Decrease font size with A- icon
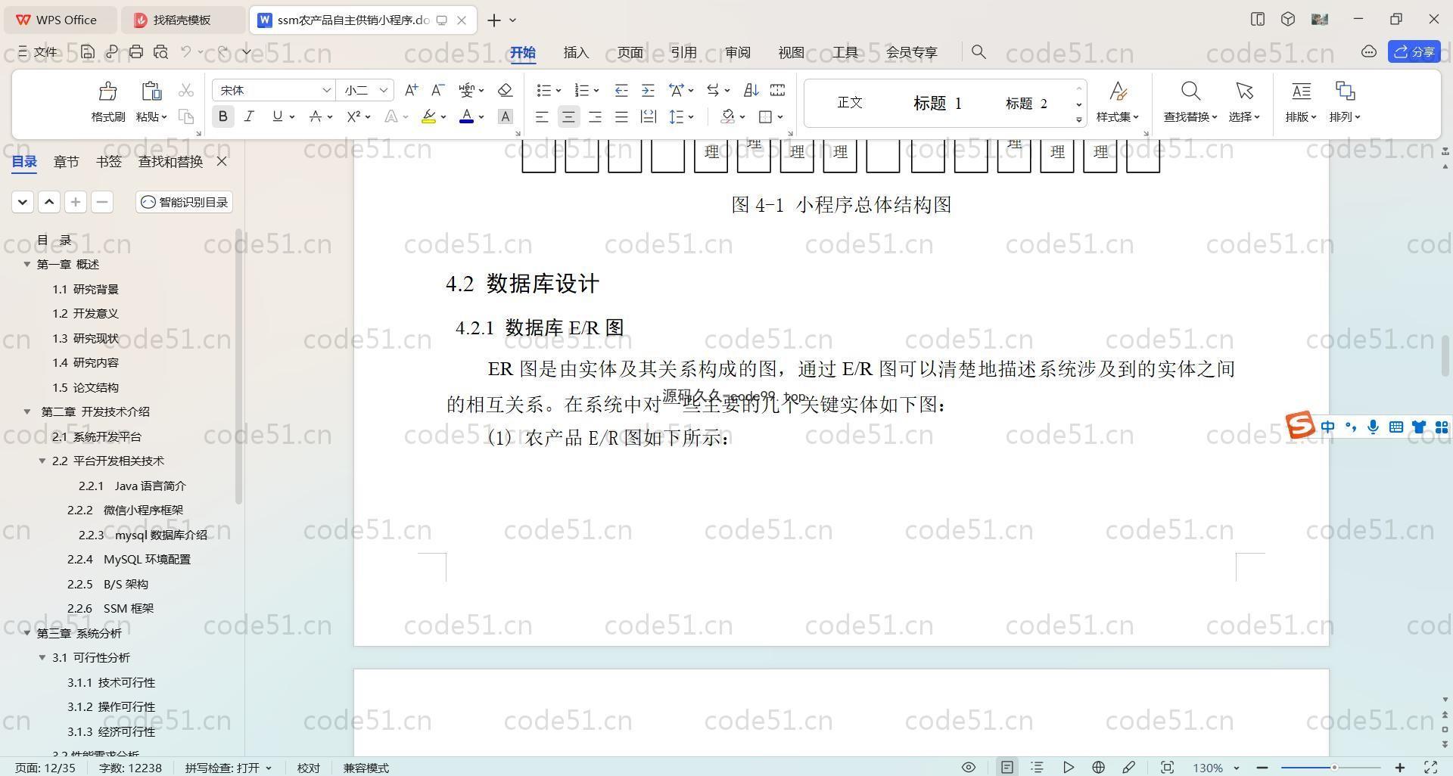The height and width of the screenshot is (776, 1453). 437,90
